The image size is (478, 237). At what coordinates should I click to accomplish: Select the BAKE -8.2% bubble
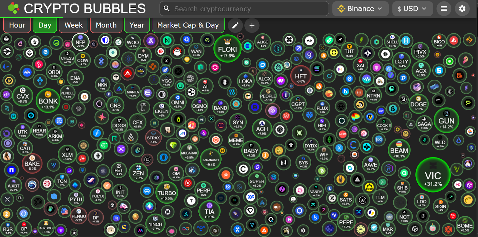pyautogui.click(x=32, y=163)
